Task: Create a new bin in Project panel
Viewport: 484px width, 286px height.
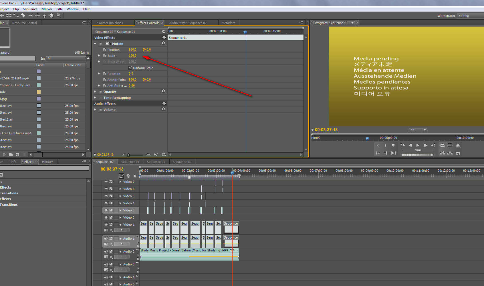Action: pyautogui.click(x=11, y=155)
